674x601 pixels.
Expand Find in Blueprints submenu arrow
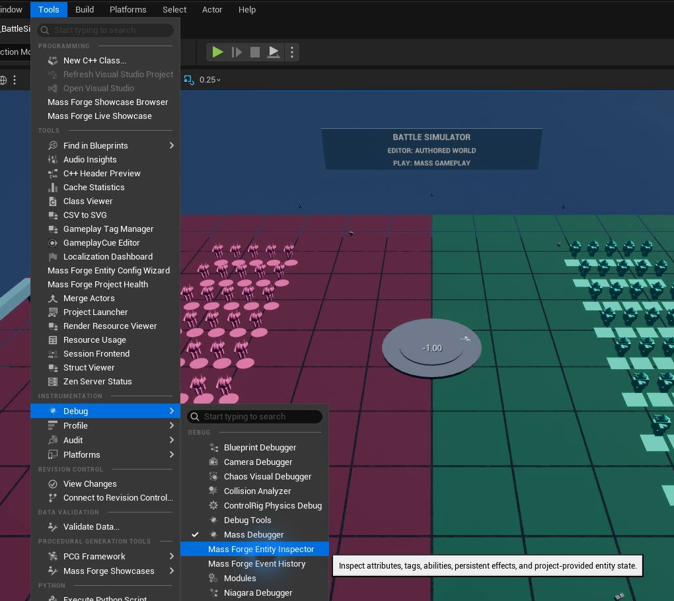coord(172,146)
